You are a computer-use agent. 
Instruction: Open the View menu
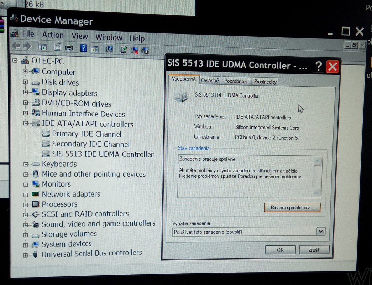(79, 36)
